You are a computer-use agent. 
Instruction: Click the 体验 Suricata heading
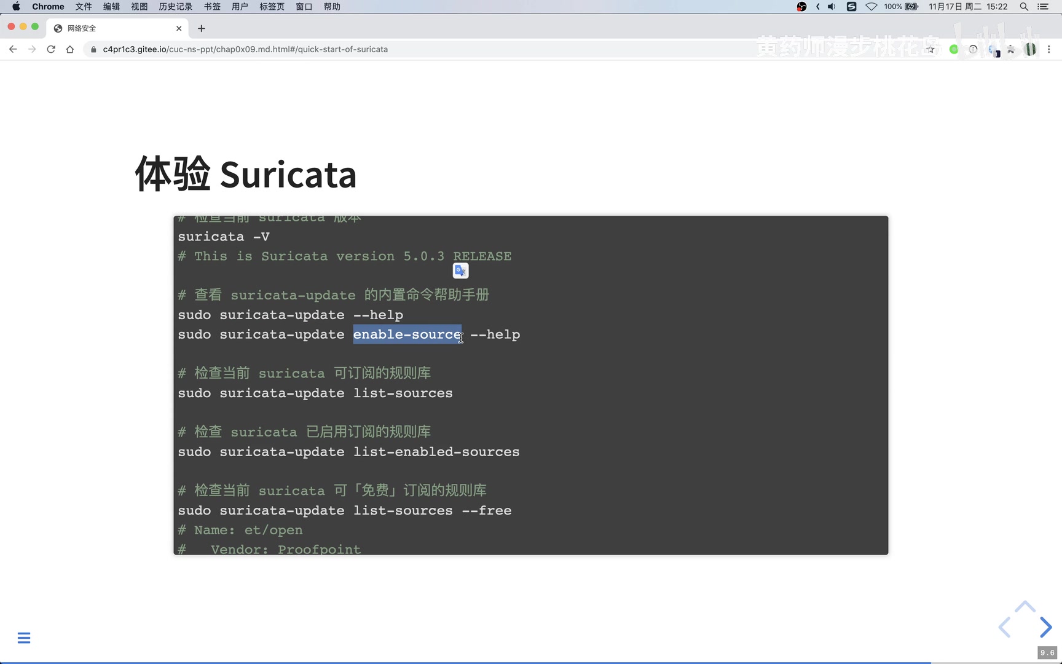click(x=245, y=174)
